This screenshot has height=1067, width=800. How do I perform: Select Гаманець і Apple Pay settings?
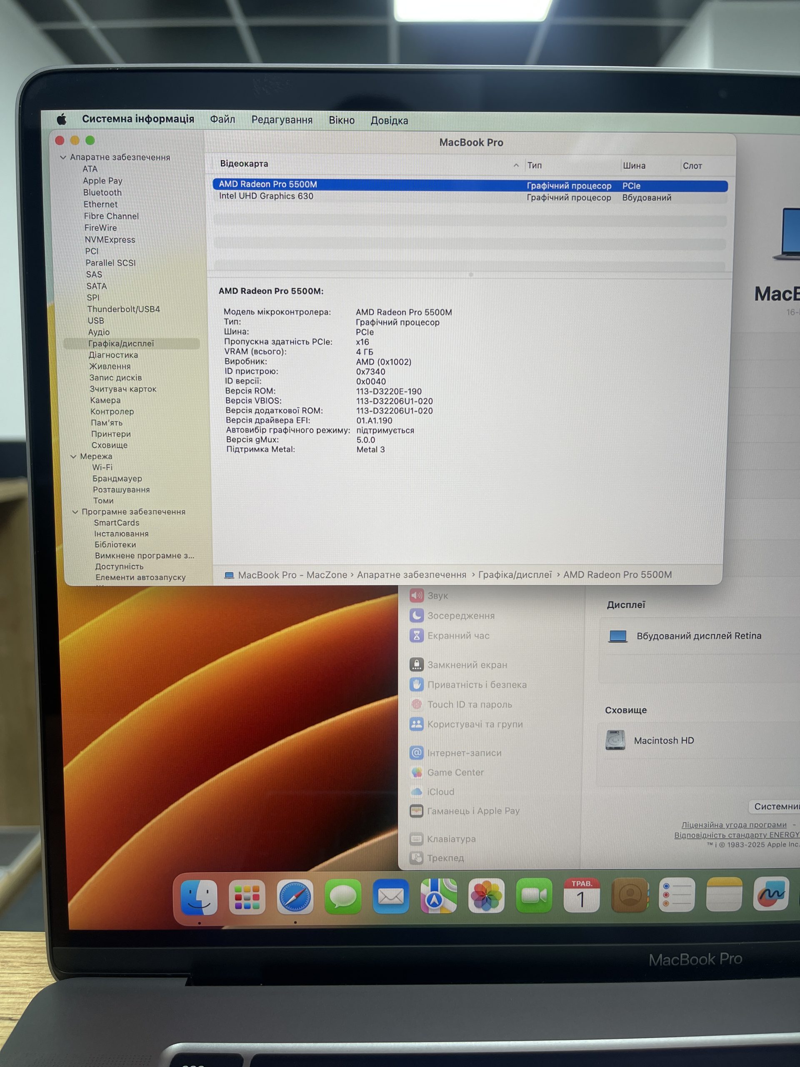pos(465,811)
